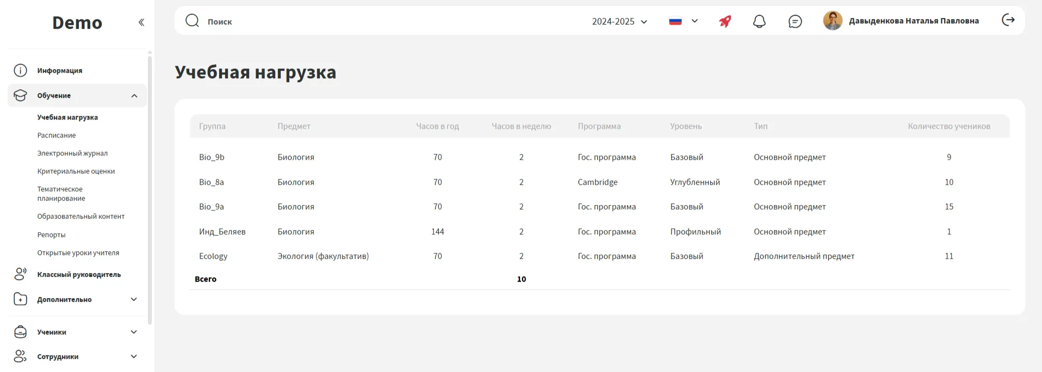Click the search magnifier icon

pyautogui.click(x=192, y=21)
